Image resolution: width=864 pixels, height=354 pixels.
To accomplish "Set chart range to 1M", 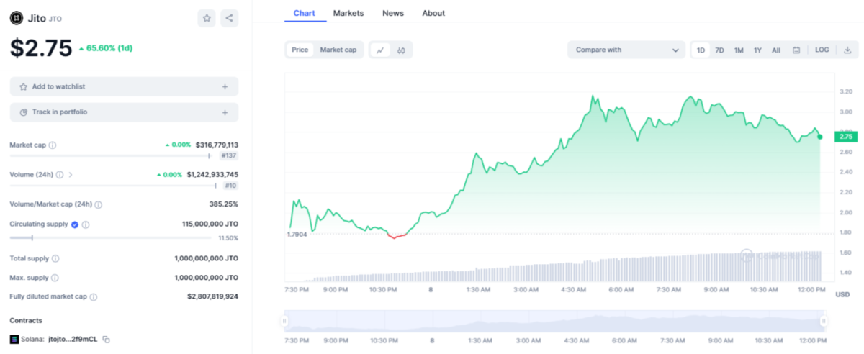I will 739,50.
